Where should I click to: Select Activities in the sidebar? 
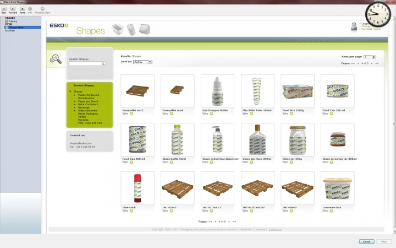[10, 30]
